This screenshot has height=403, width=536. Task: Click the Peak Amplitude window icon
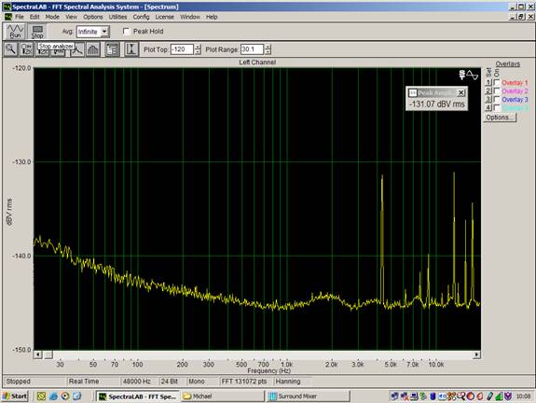[413, 92]
